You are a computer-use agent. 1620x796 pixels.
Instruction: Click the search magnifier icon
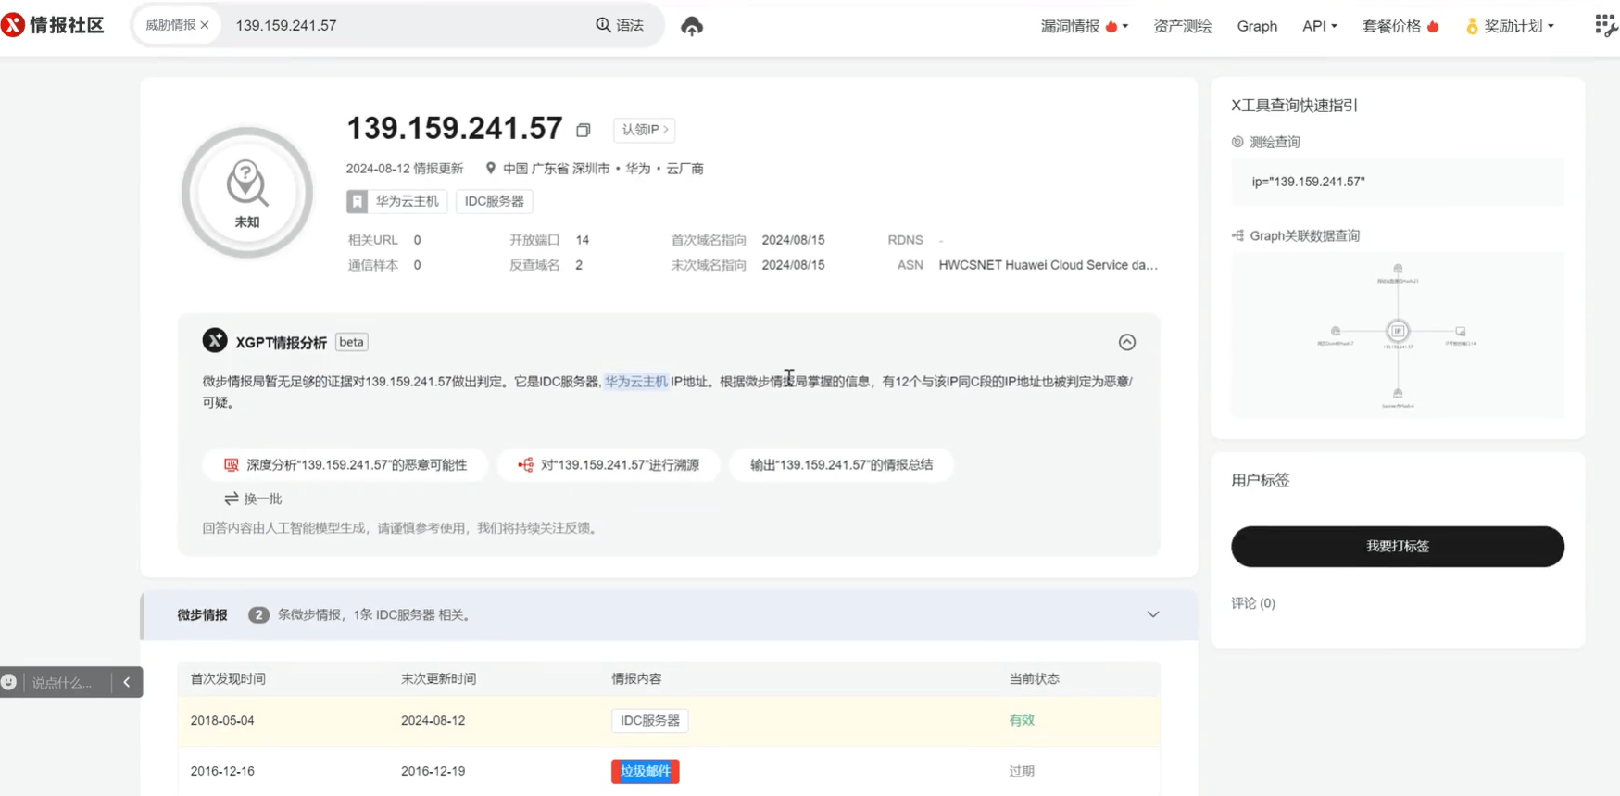[x=603, y=25]
